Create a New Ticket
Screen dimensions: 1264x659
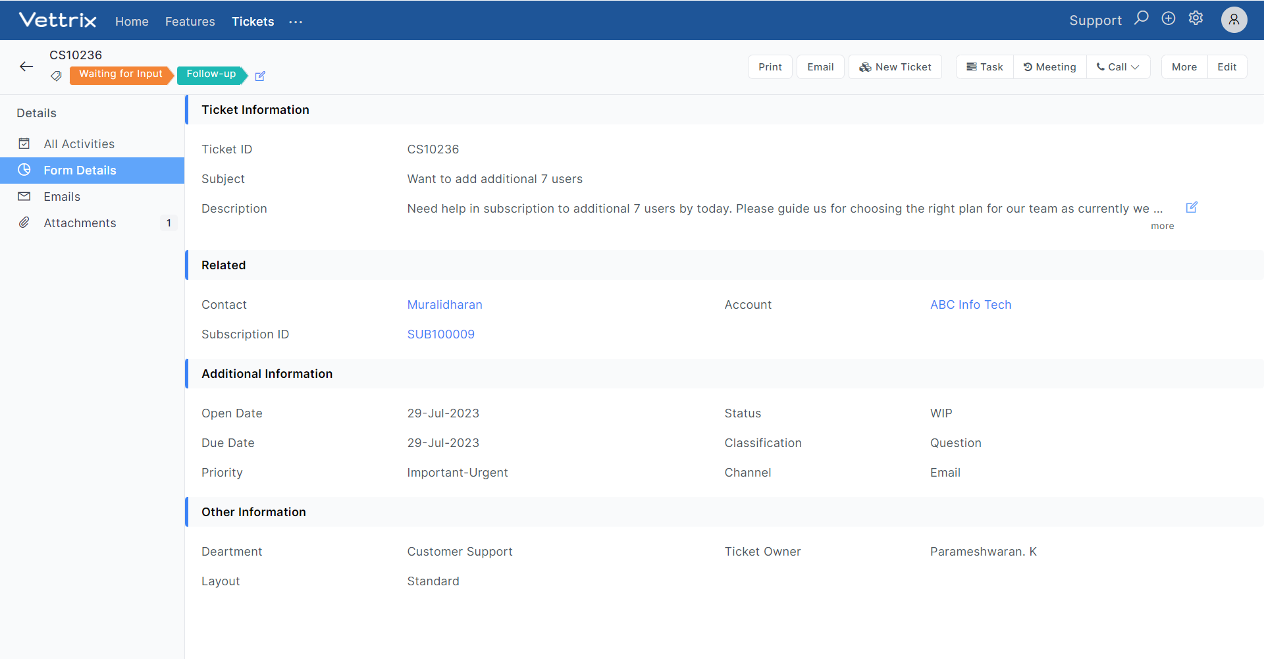coord(895,67)
